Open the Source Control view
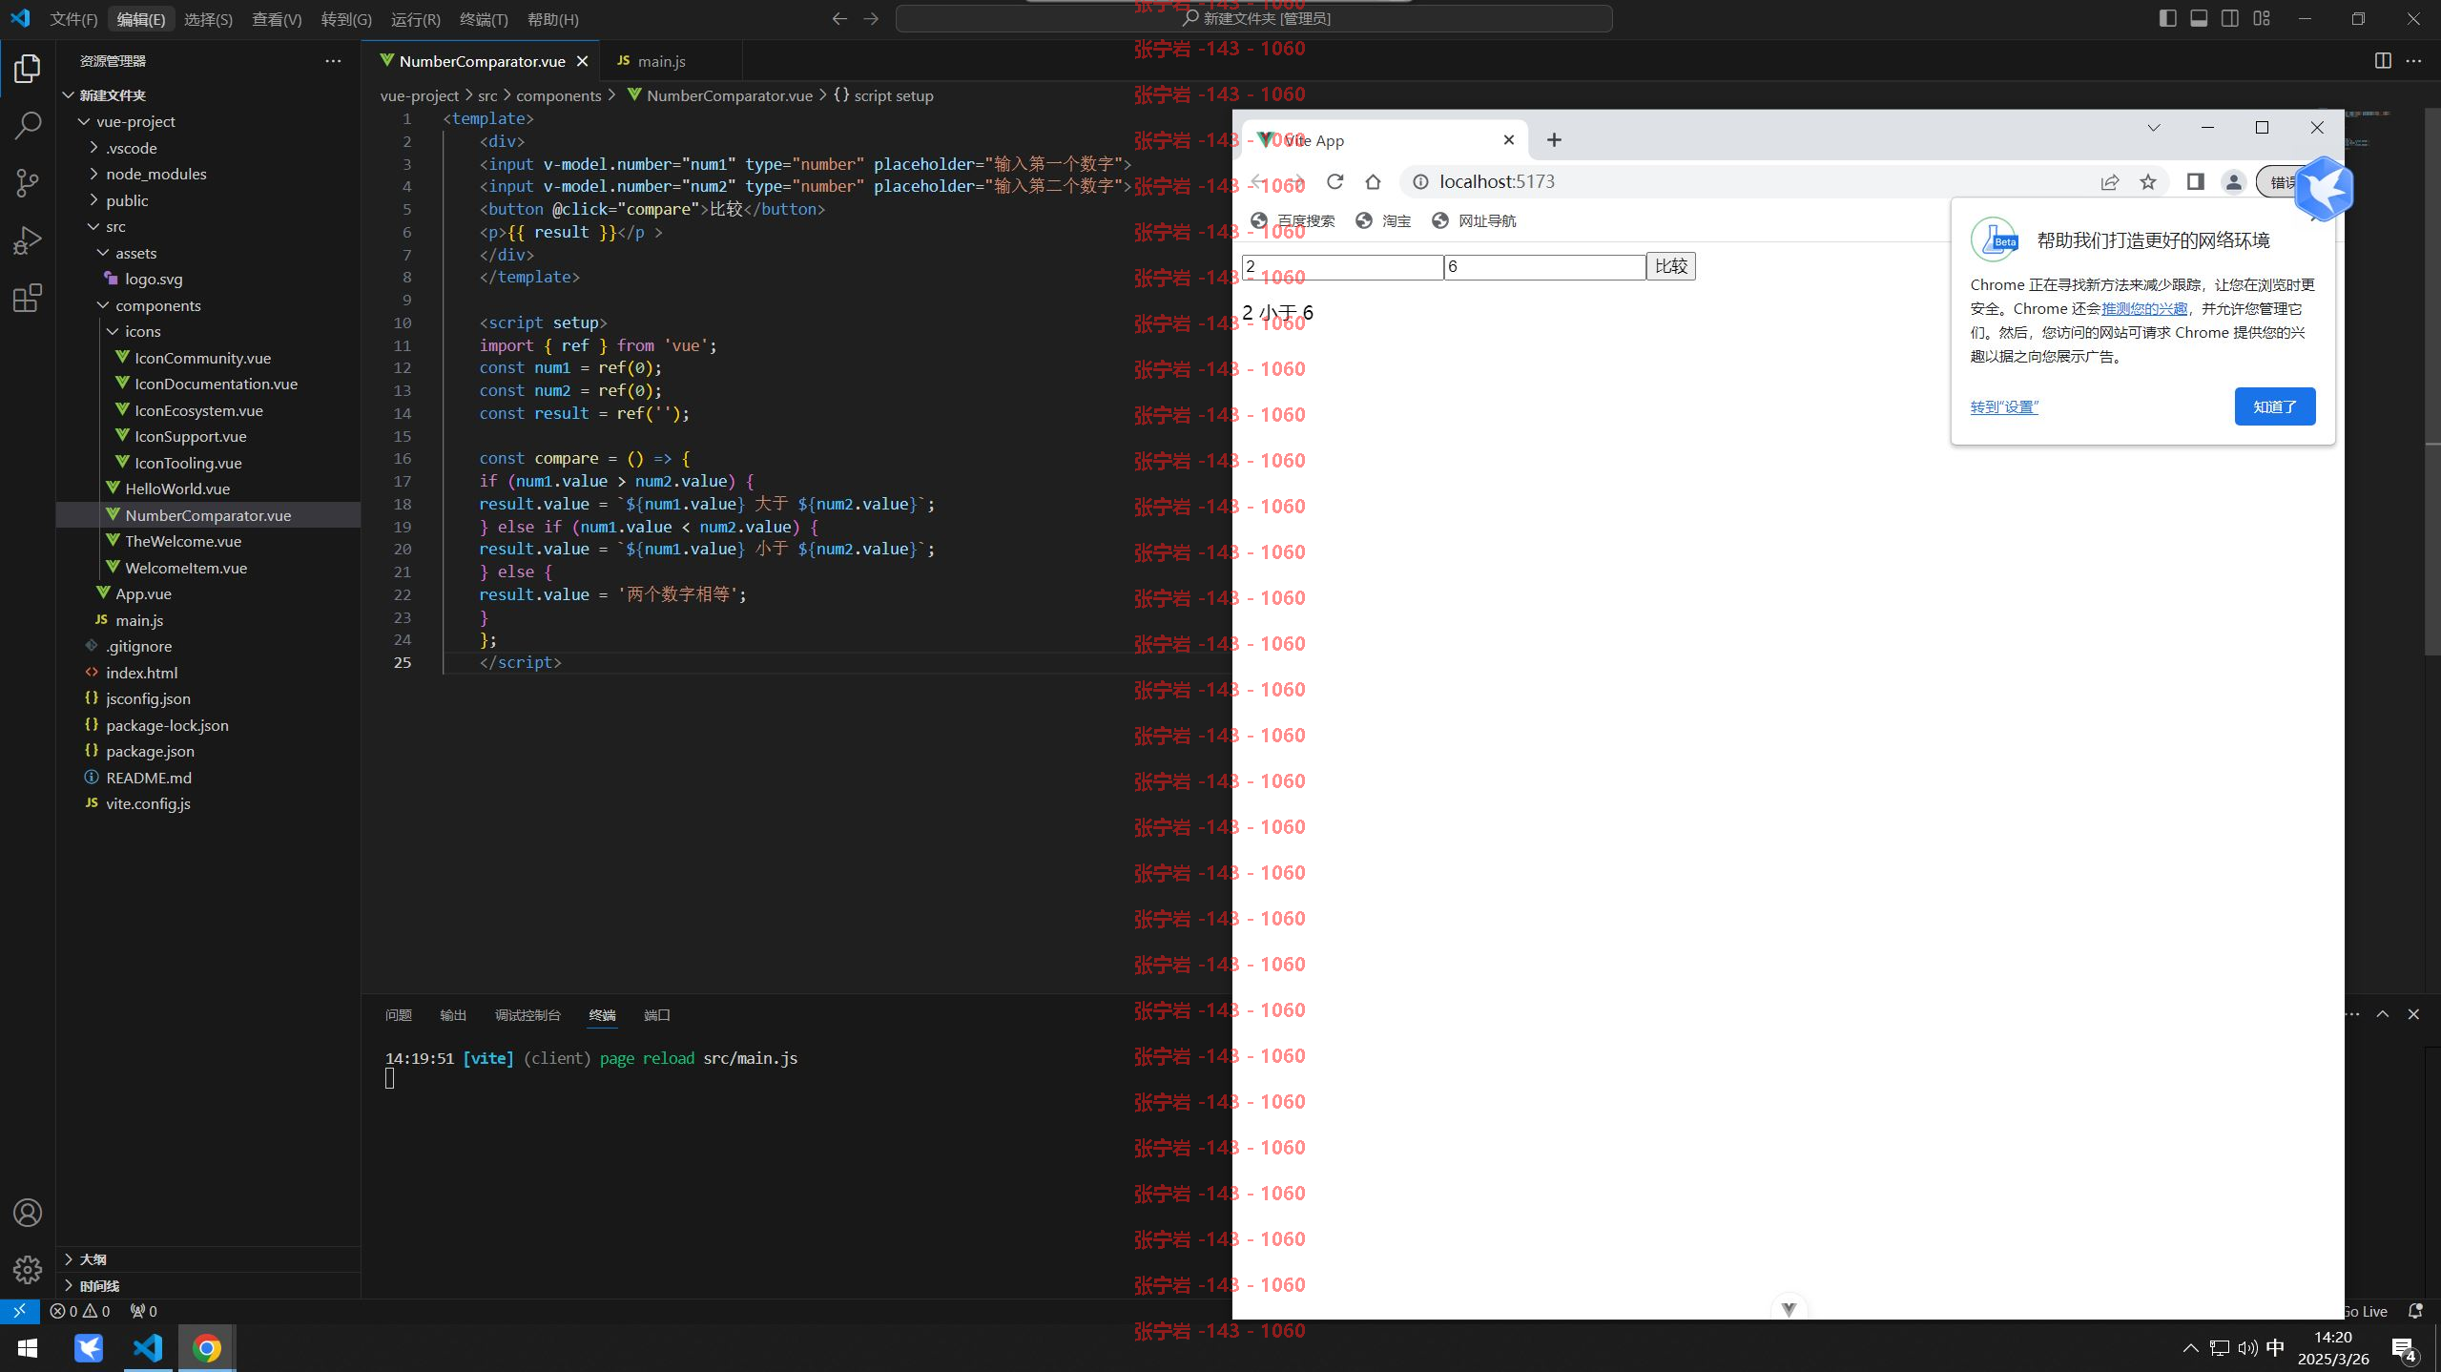Image resolution: width=2441 pixels, height=1372 pixels. [28, 182]
